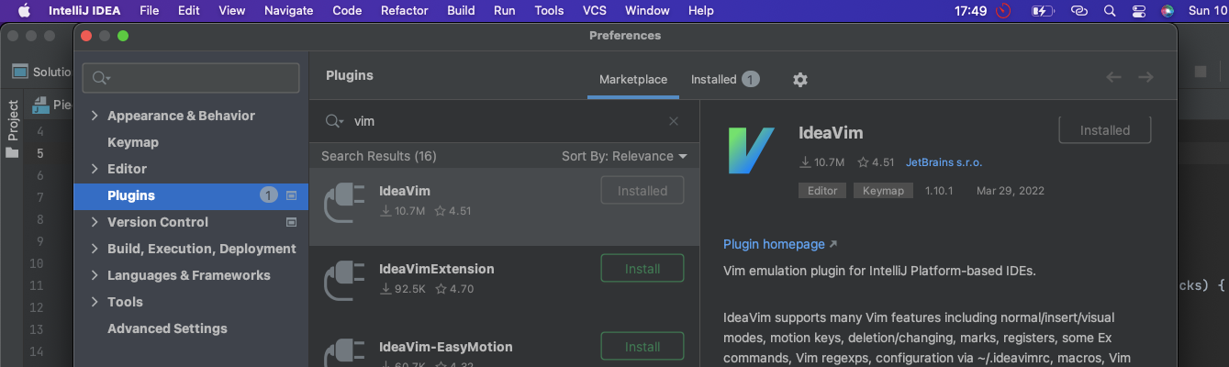Click the stop button in the main window toolbar
This screenshot has height=367, width=1229.
coord(1201,72)
